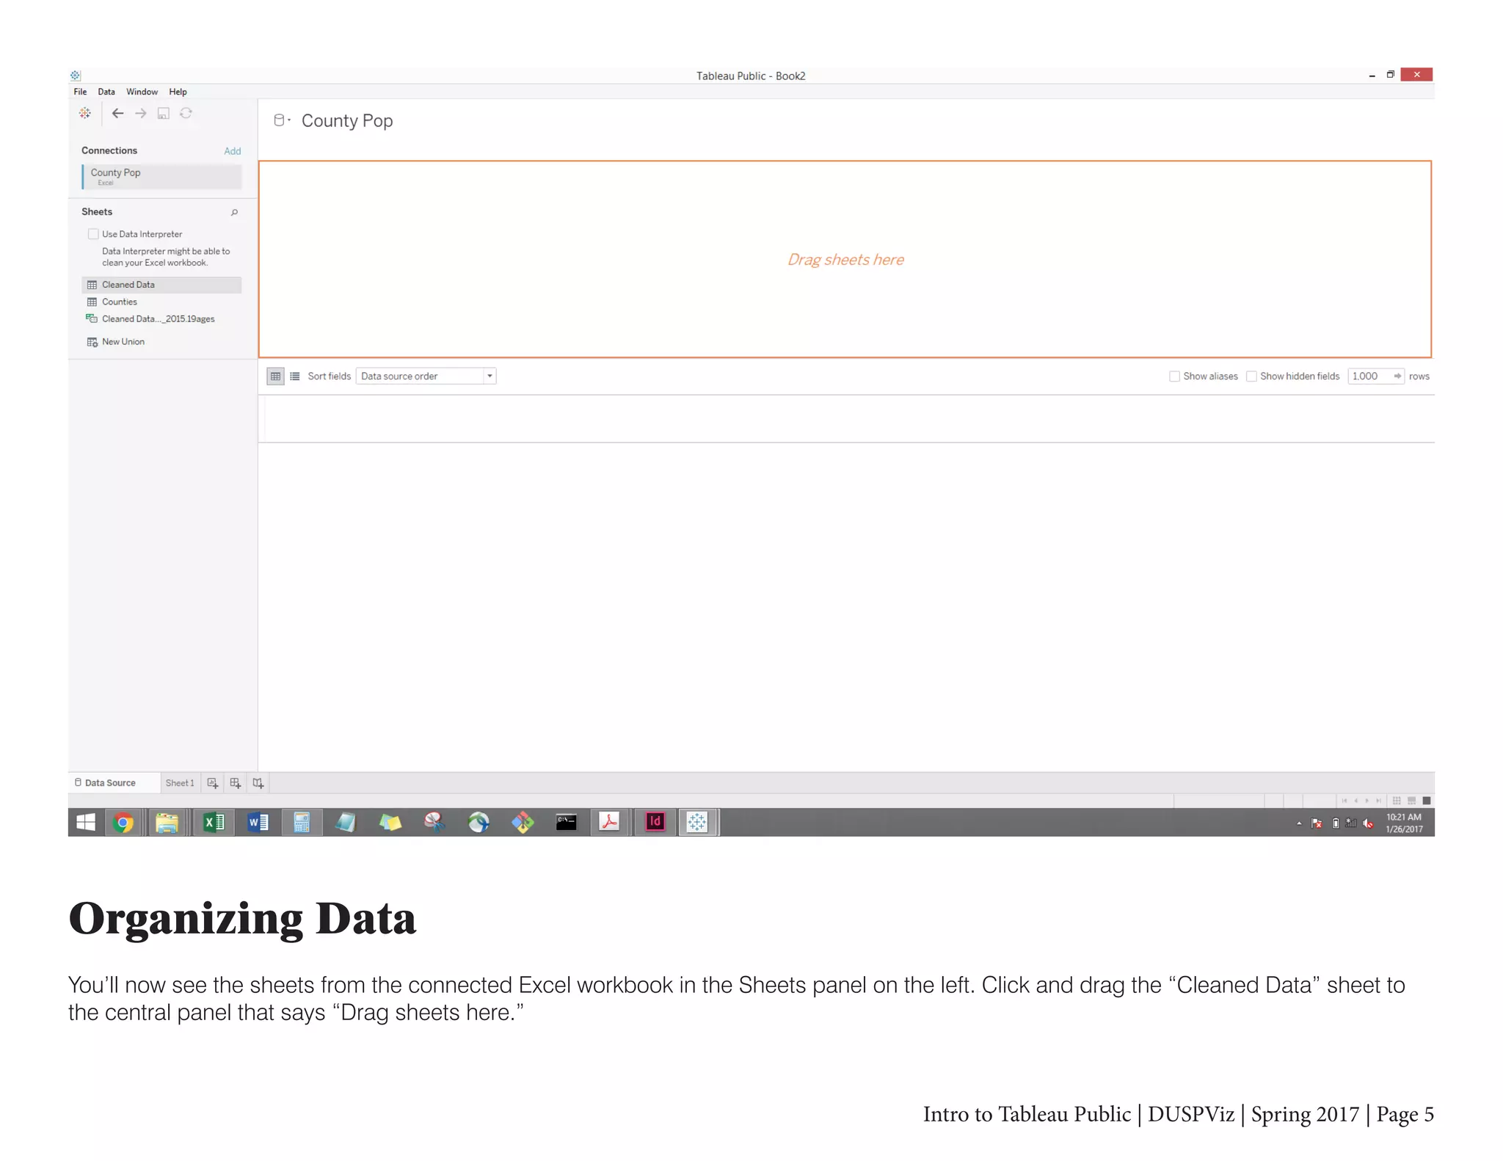Image resolution: width=1503 pixels, height=1161 pixels.
Task: Click the Tableau Public taskbar icon
Action: click(x=697, y=823)
